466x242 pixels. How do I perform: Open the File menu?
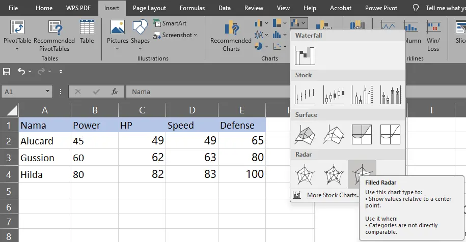pos(13,8)
